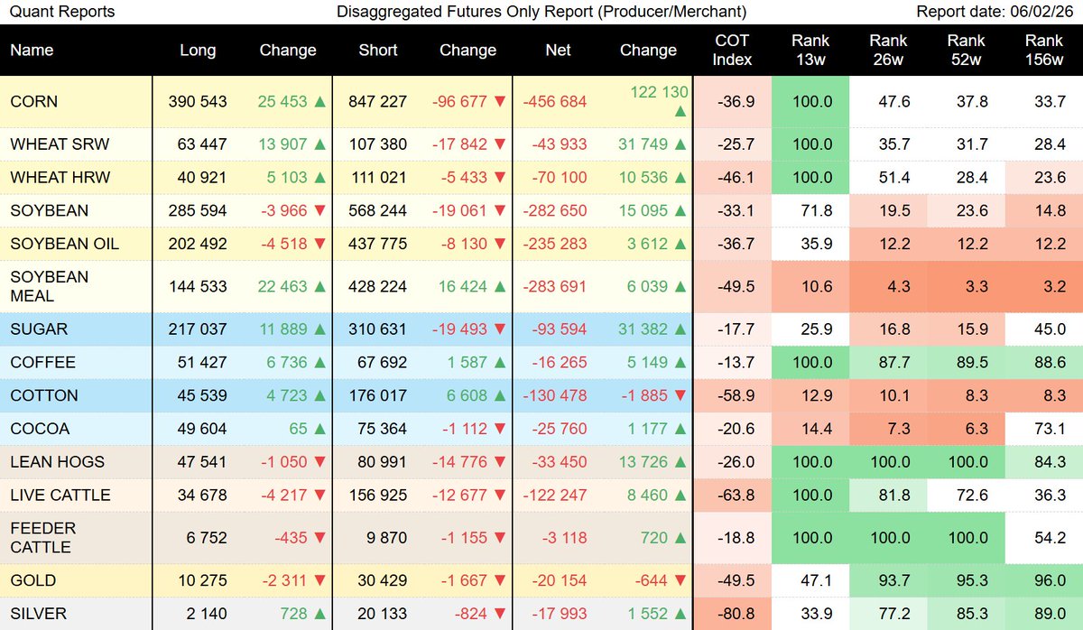Image resolution: width=1083 pixels, height=630 pixels.
Task: Select the CORN row name
Action: tap(33, 102)
